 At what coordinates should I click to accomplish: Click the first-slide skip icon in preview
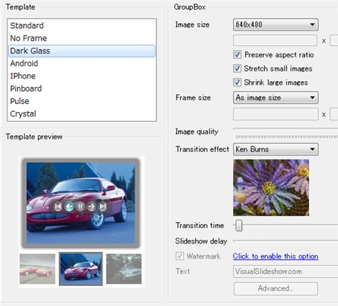click(58, 206)
